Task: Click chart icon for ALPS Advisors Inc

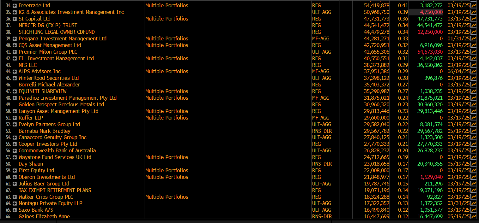Action: tap(473, 71)
